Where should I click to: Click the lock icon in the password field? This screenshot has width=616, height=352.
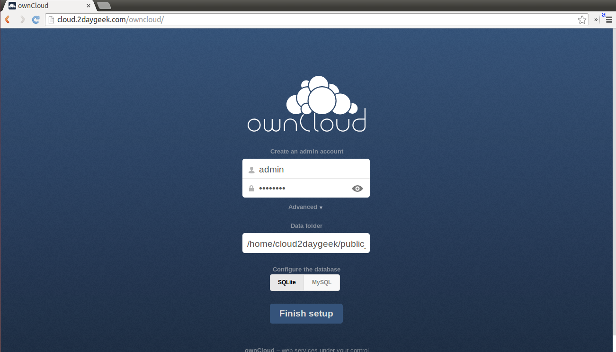click(251, 189)
